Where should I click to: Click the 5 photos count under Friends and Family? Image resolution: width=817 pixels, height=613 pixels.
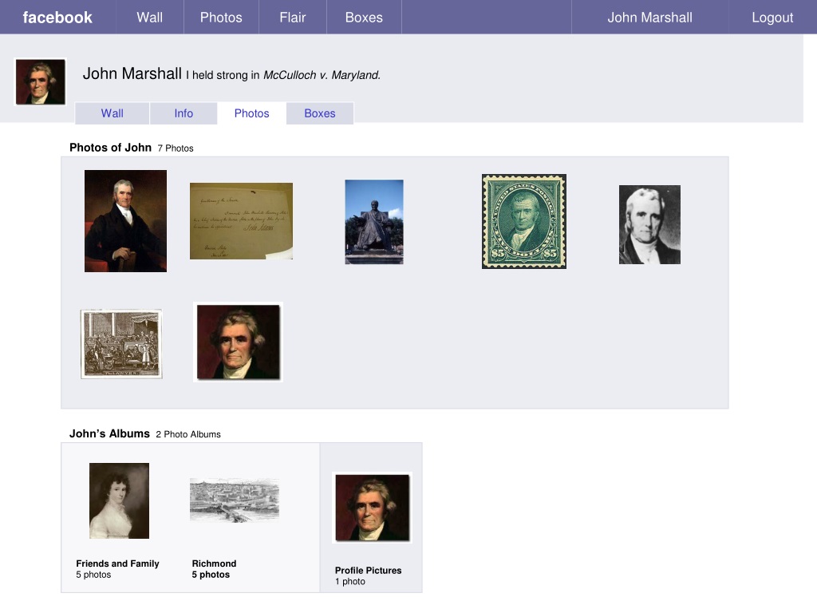point(94,575)
